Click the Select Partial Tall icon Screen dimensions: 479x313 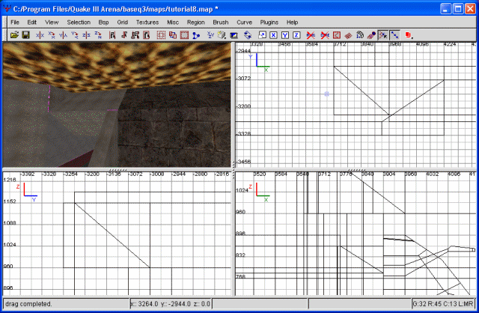(x=135, y=35)
